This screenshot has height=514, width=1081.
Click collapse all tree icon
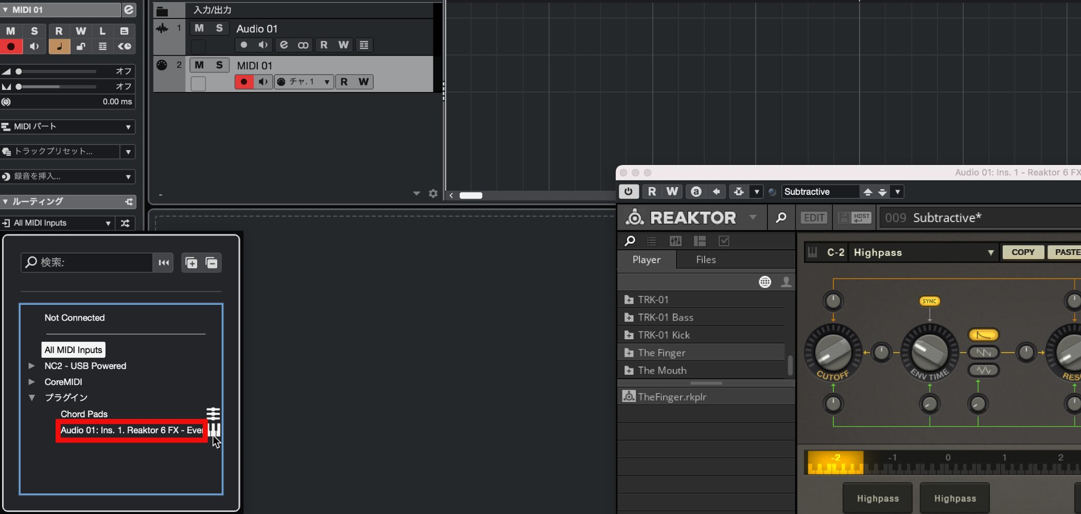coord(212,263)
